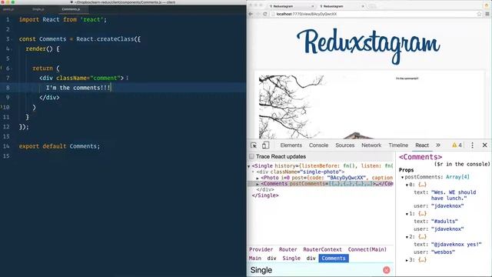The width and height of the screenshot is (492, 277).
Task: Click text "I'm the comments!!!" in editor
Action: pos(78,88)
